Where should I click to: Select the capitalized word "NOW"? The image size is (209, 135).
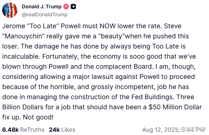(108, 26)
